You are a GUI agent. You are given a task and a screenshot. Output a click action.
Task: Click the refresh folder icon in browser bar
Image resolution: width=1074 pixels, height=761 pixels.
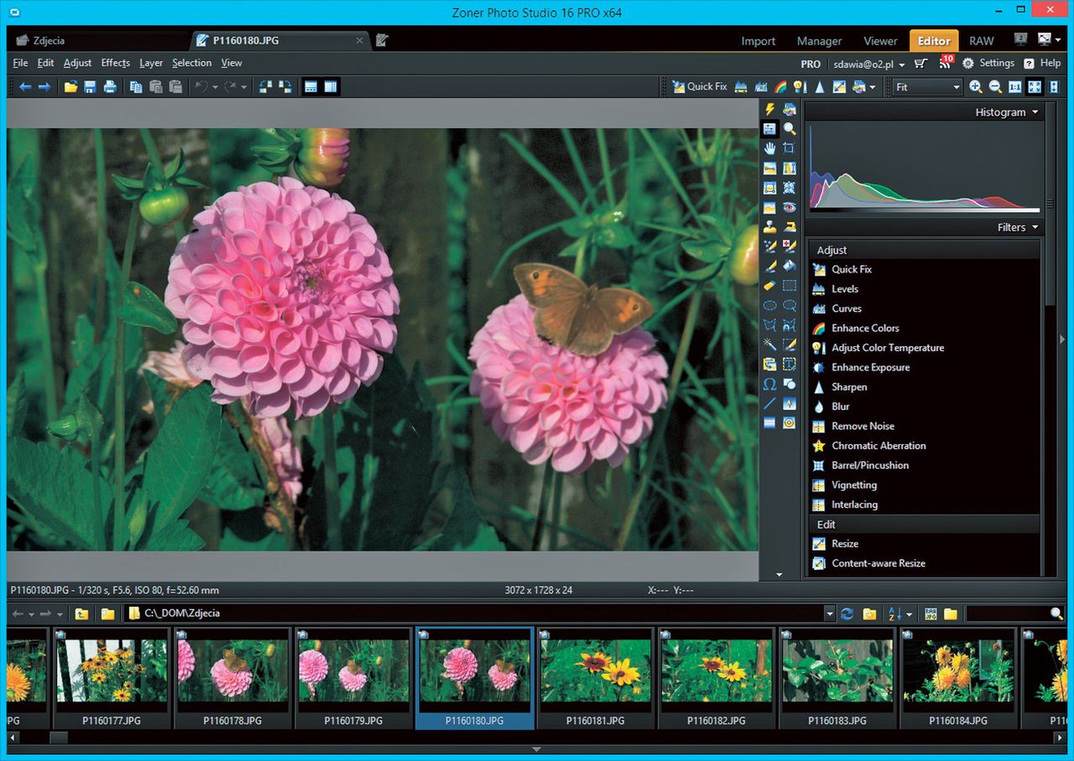847,613
